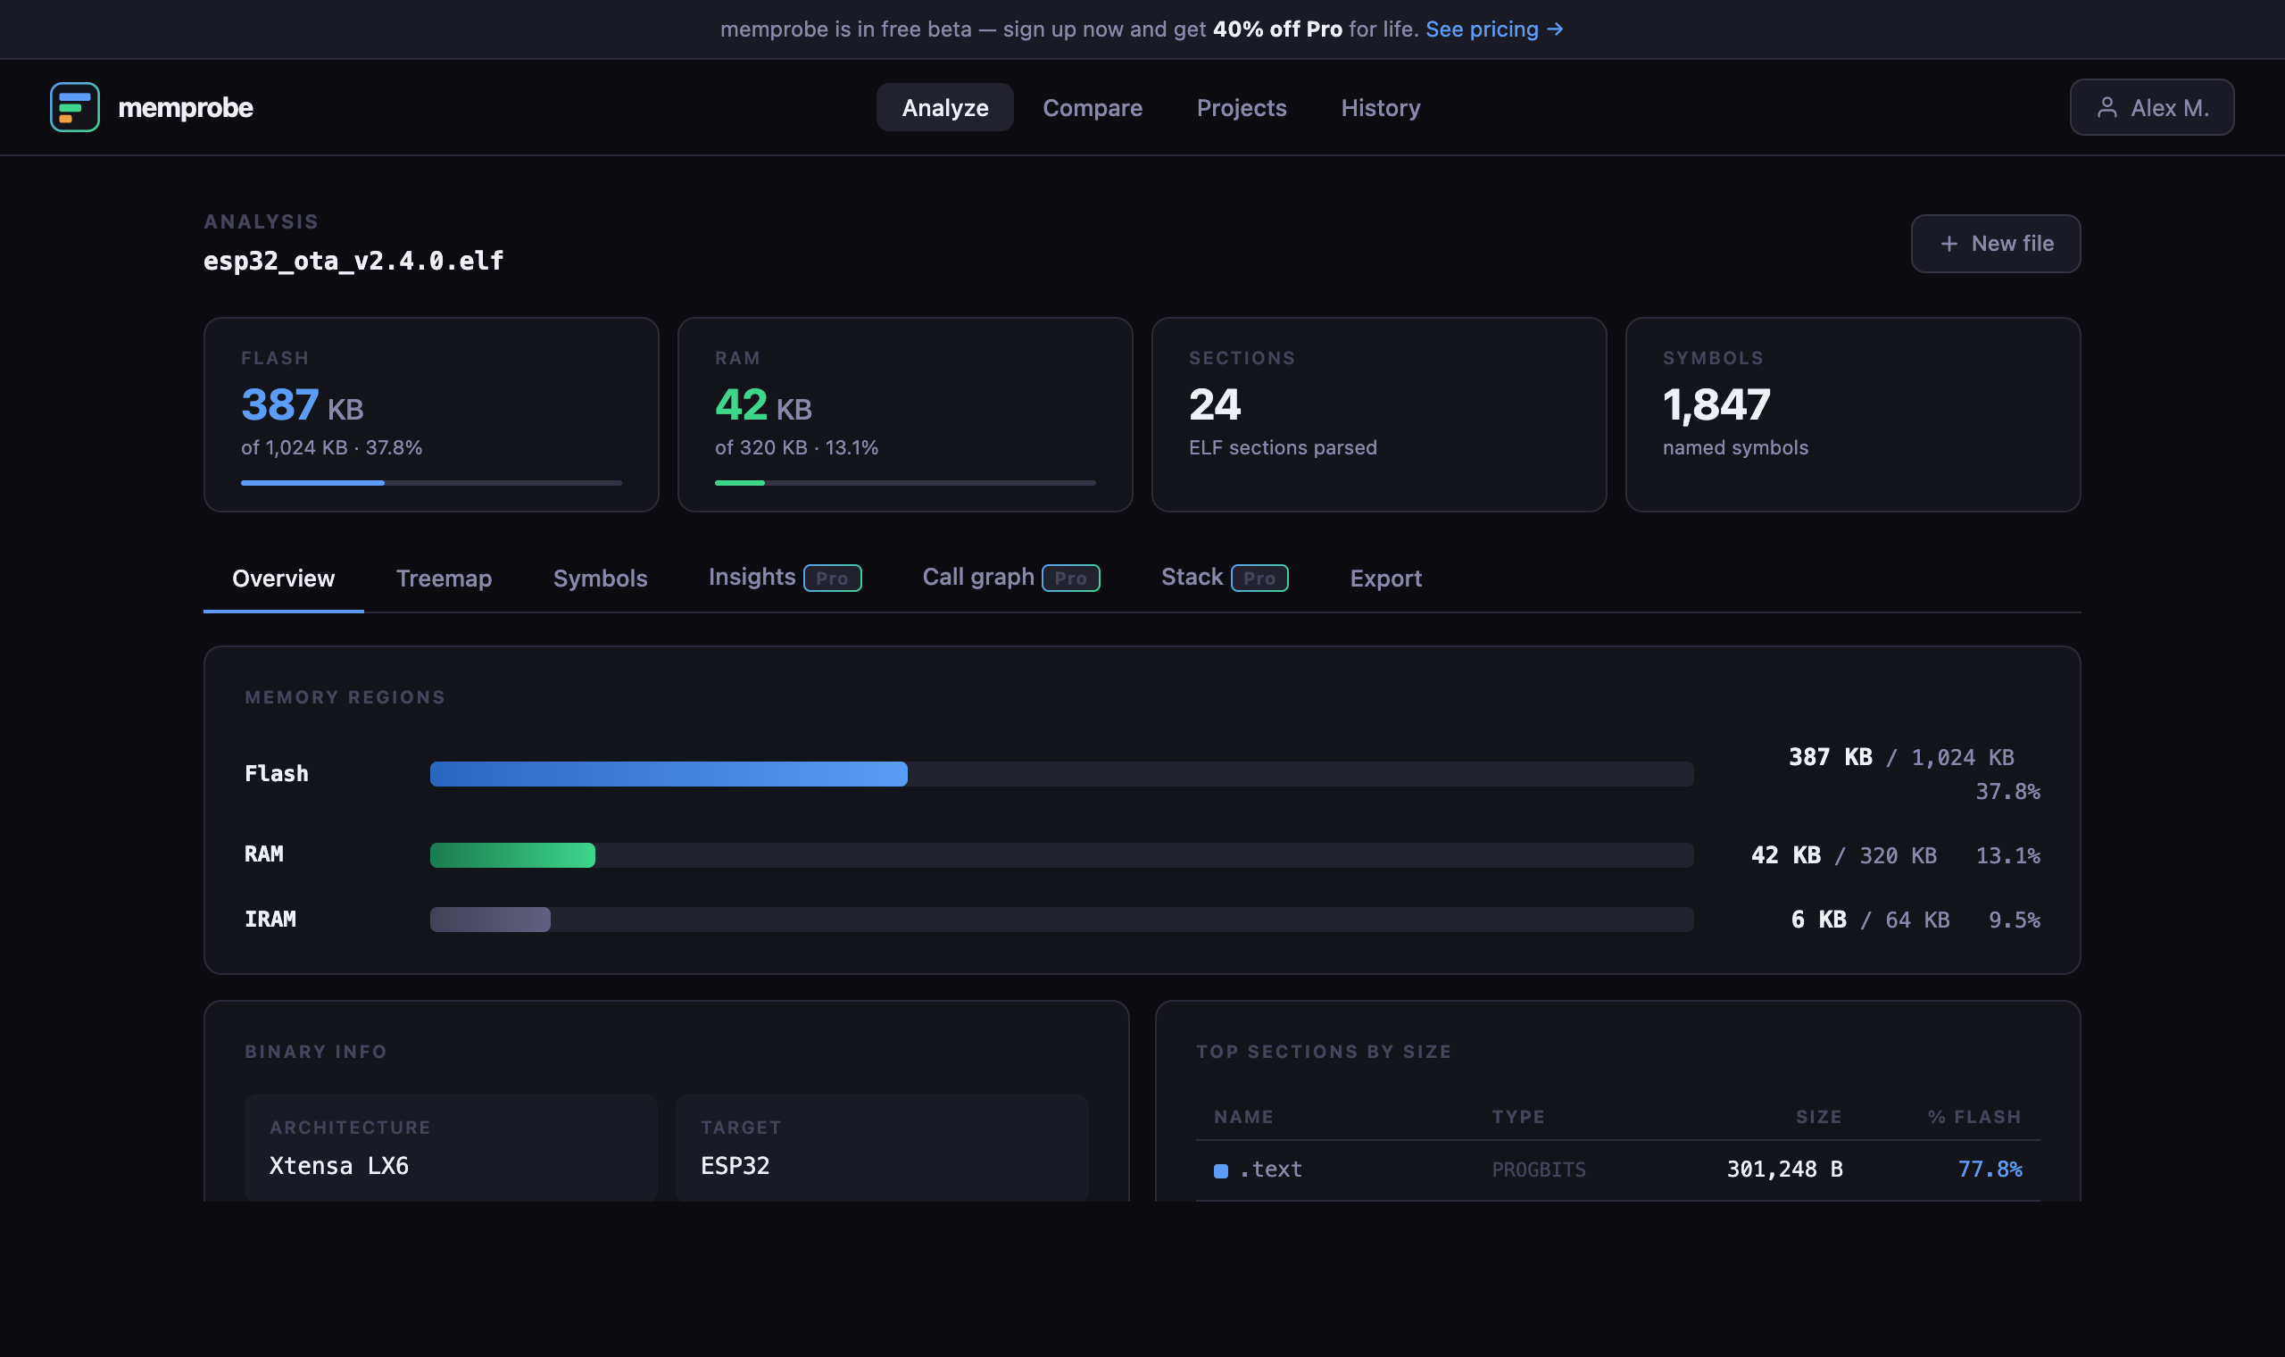Click the blue .text section marker
This screenshot has height=1357, width=2285.
coord(1220,1170)
